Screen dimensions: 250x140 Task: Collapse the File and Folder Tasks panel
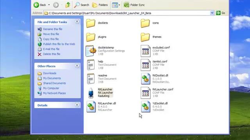point(77,22)
